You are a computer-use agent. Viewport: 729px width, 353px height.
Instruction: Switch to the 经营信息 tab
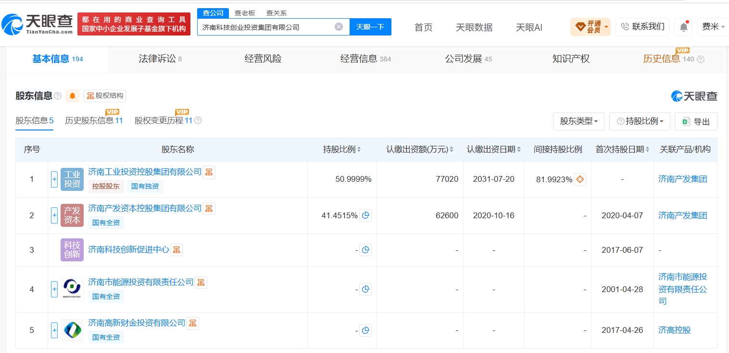[x=365, y=59]
